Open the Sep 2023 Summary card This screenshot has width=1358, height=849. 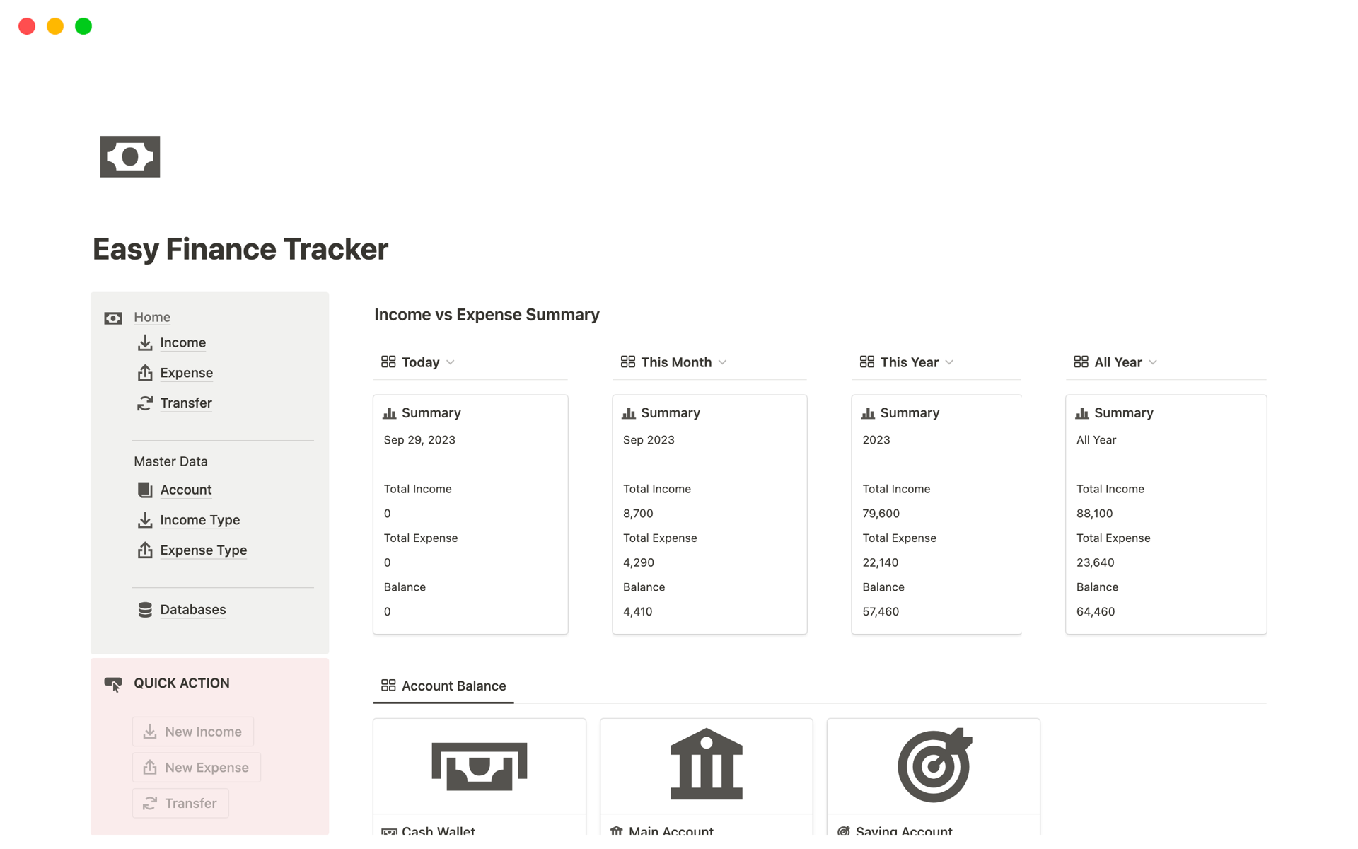pos(709,514)
